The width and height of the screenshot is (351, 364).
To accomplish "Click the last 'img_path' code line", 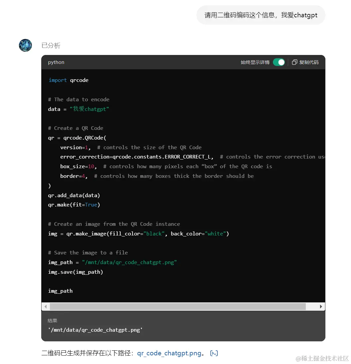I will tap(60, 291).
